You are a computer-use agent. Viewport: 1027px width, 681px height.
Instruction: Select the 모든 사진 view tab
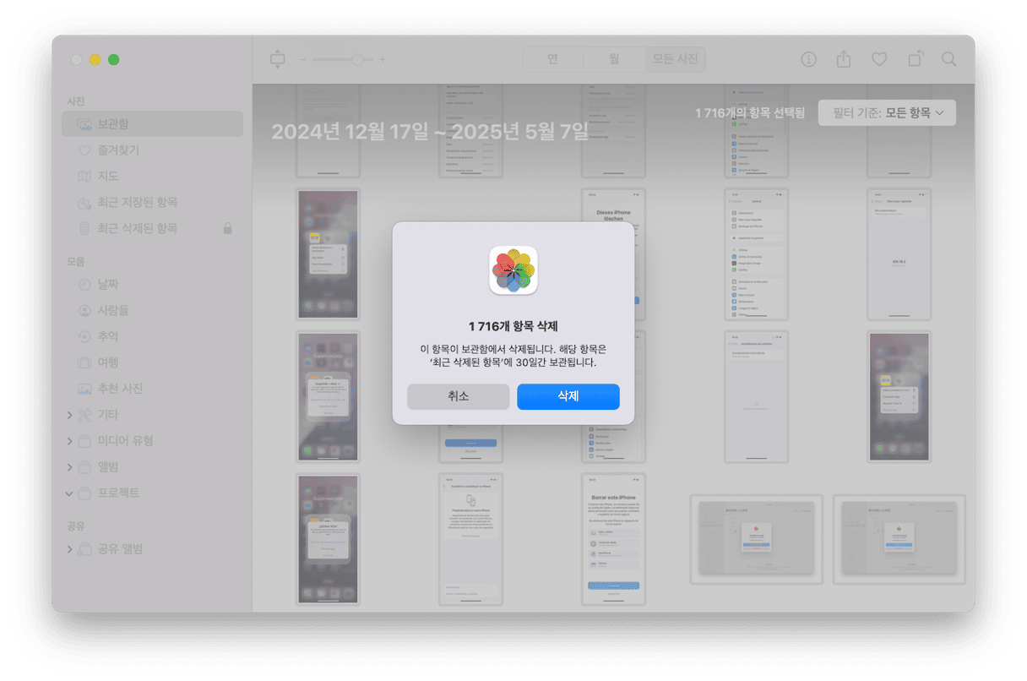click(x=675, y=59)
